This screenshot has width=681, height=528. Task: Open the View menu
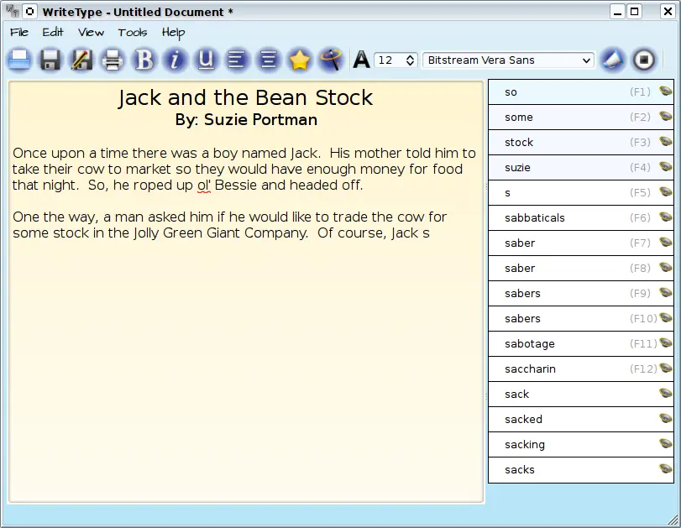click(x=91, y=33)
